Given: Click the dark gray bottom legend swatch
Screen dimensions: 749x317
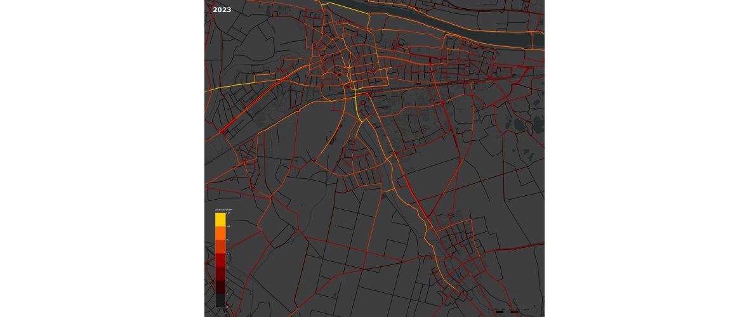Looking at the screenshot, I should (220, 299).
